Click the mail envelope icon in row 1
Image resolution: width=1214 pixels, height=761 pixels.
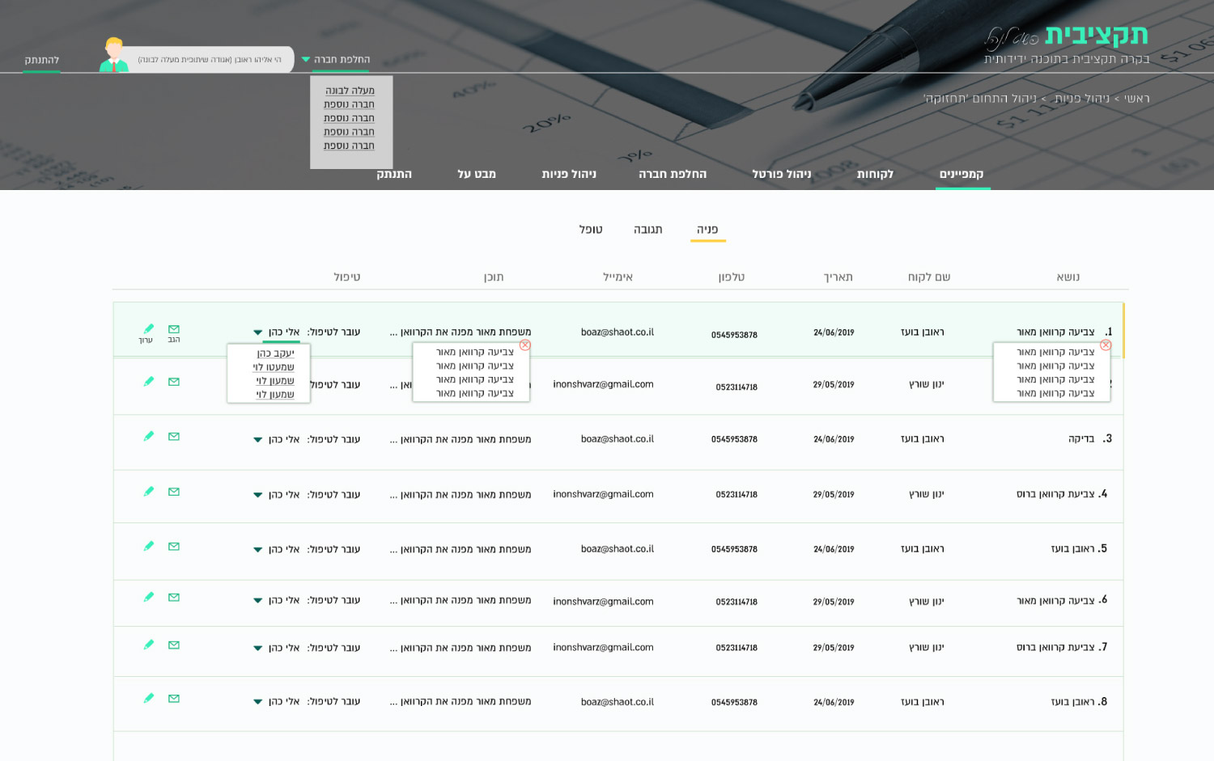coord(174,329)
